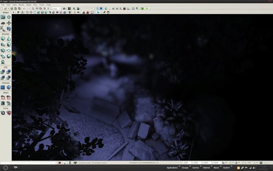Create a Cone builder brush
273x171 pixels.
point(9,39)
